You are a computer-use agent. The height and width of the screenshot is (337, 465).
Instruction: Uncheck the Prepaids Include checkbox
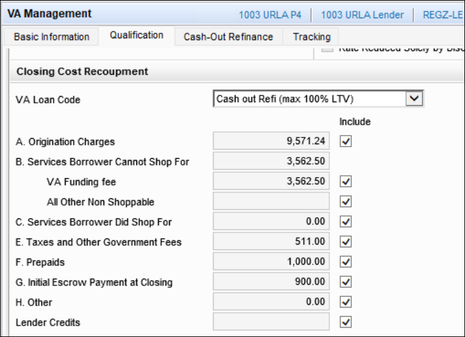point(346,262)
